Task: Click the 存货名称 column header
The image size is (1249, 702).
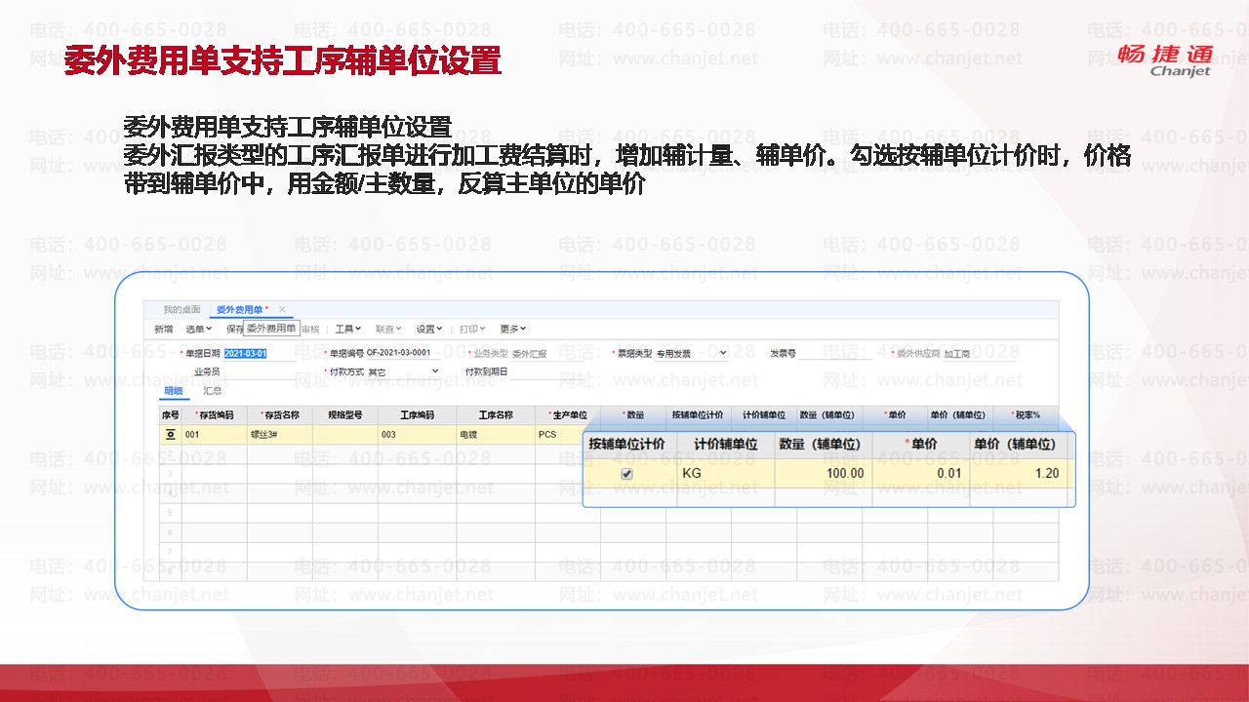Action: pyautogui.click(x=280, y=415)
